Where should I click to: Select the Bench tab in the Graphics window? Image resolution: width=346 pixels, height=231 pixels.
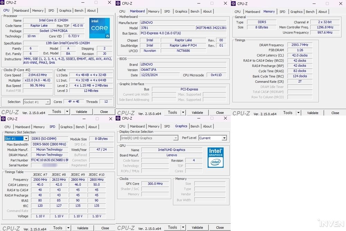pos(195,127)
